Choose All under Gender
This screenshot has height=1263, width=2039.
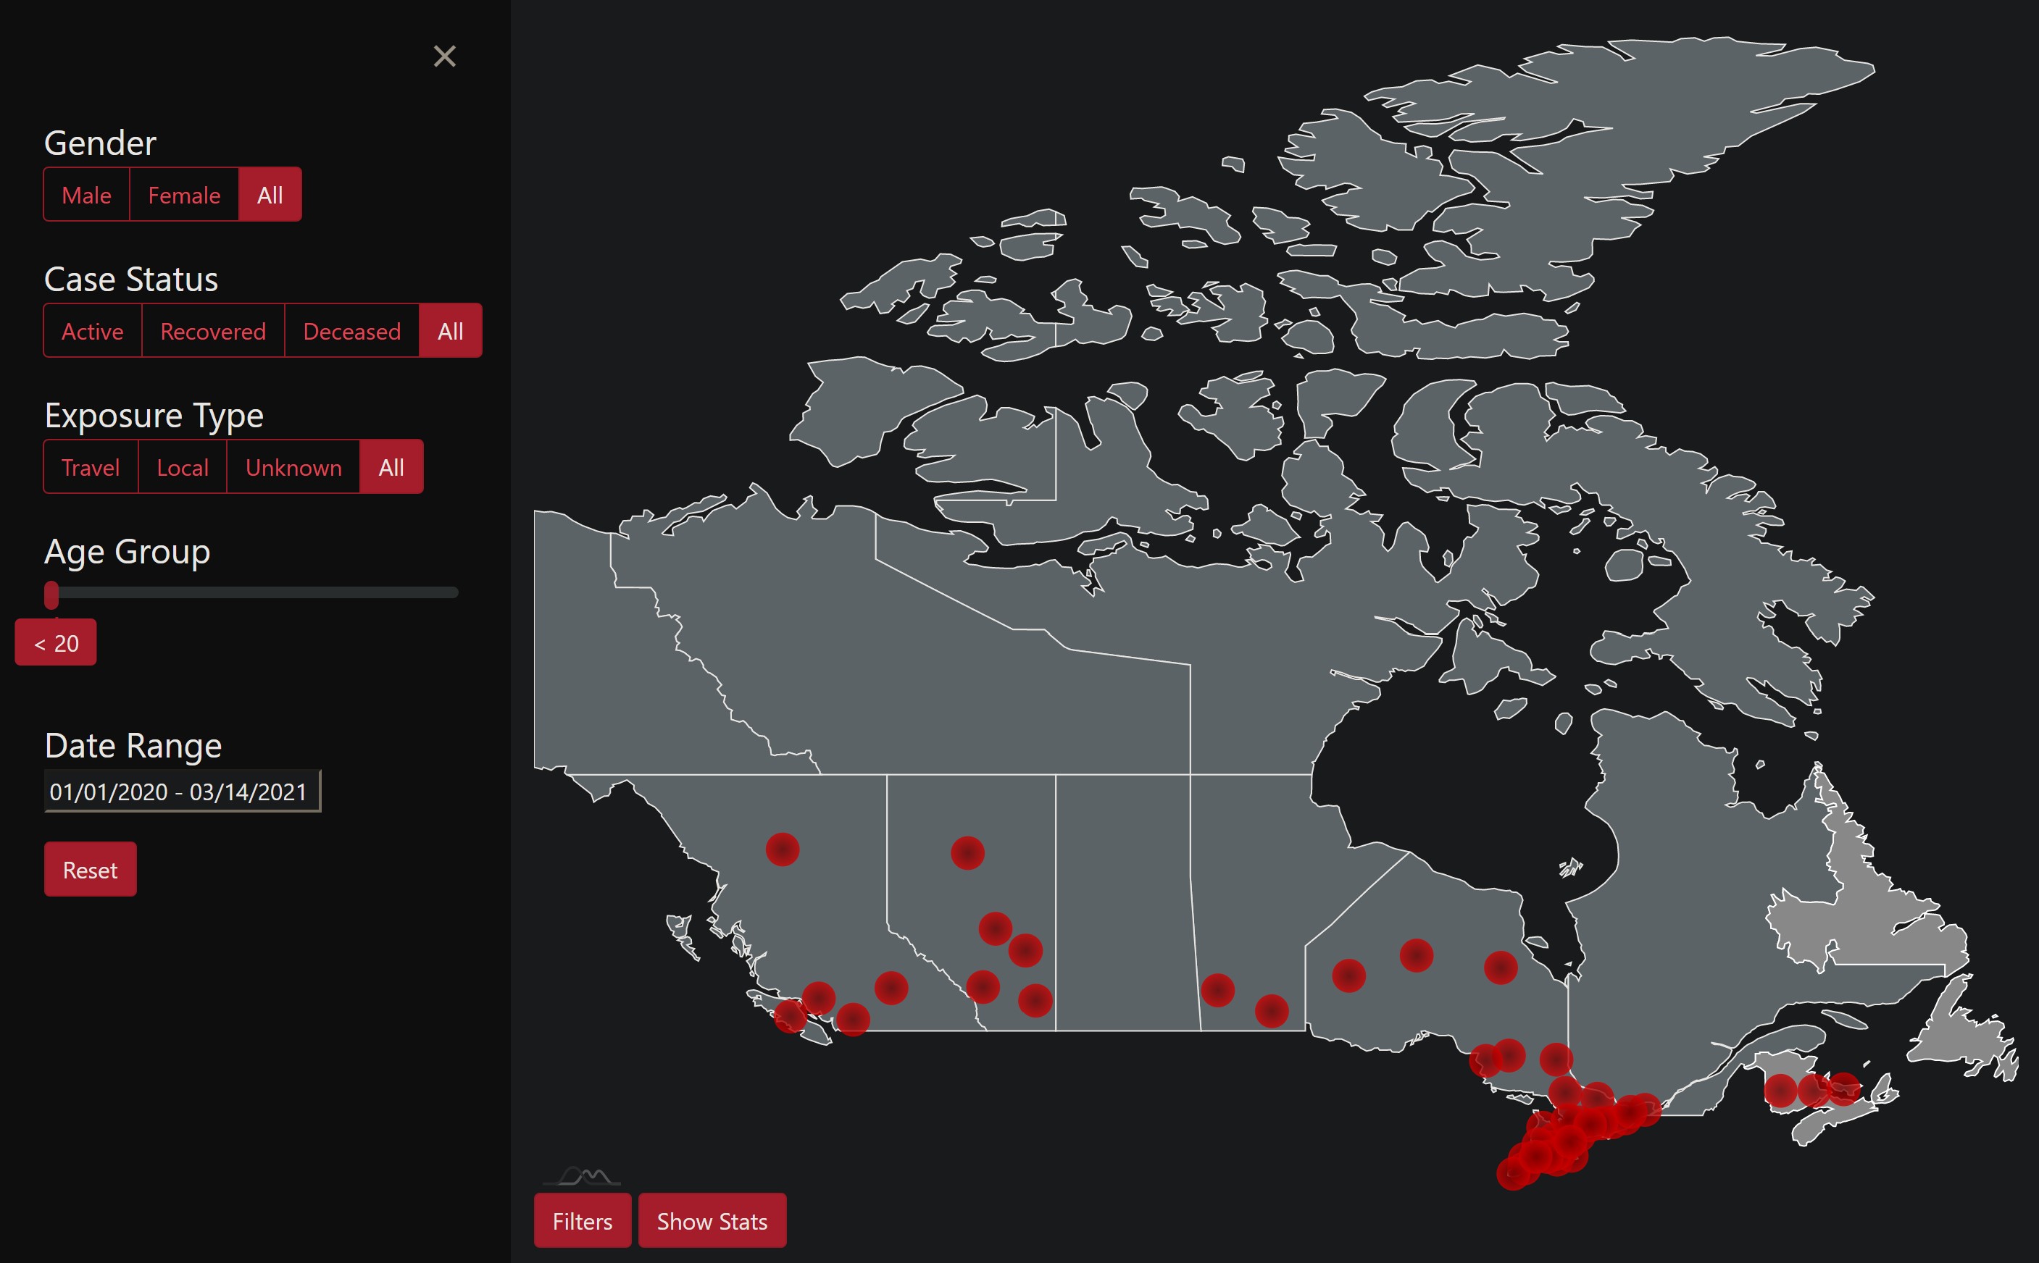pos(270,195)
